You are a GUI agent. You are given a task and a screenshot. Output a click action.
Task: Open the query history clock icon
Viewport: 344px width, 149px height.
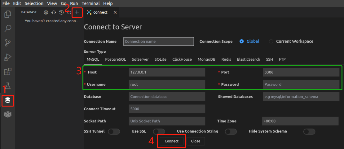point(61,12)
